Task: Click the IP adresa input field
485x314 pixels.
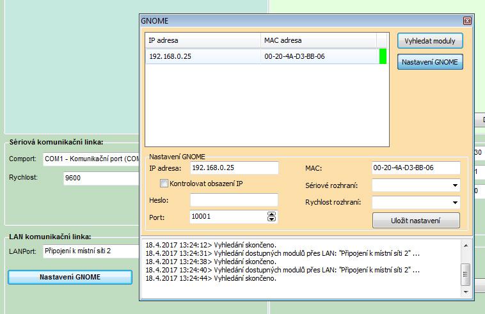Action: 234,168
